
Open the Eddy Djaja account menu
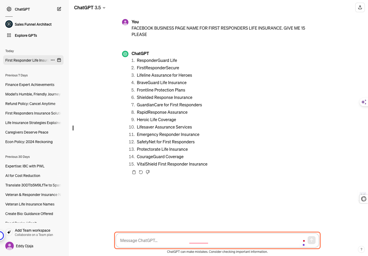(33, 246)
